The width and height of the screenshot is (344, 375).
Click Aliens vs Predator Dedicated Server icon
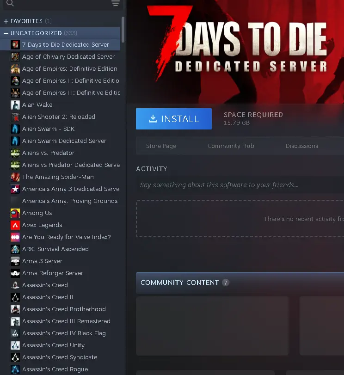coord(15,165)
